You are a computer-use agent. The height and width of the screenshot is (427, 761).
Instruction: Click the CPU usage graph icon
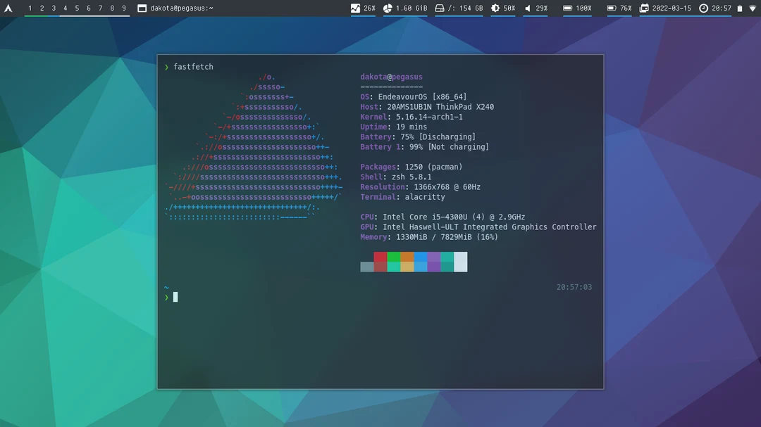355,8
